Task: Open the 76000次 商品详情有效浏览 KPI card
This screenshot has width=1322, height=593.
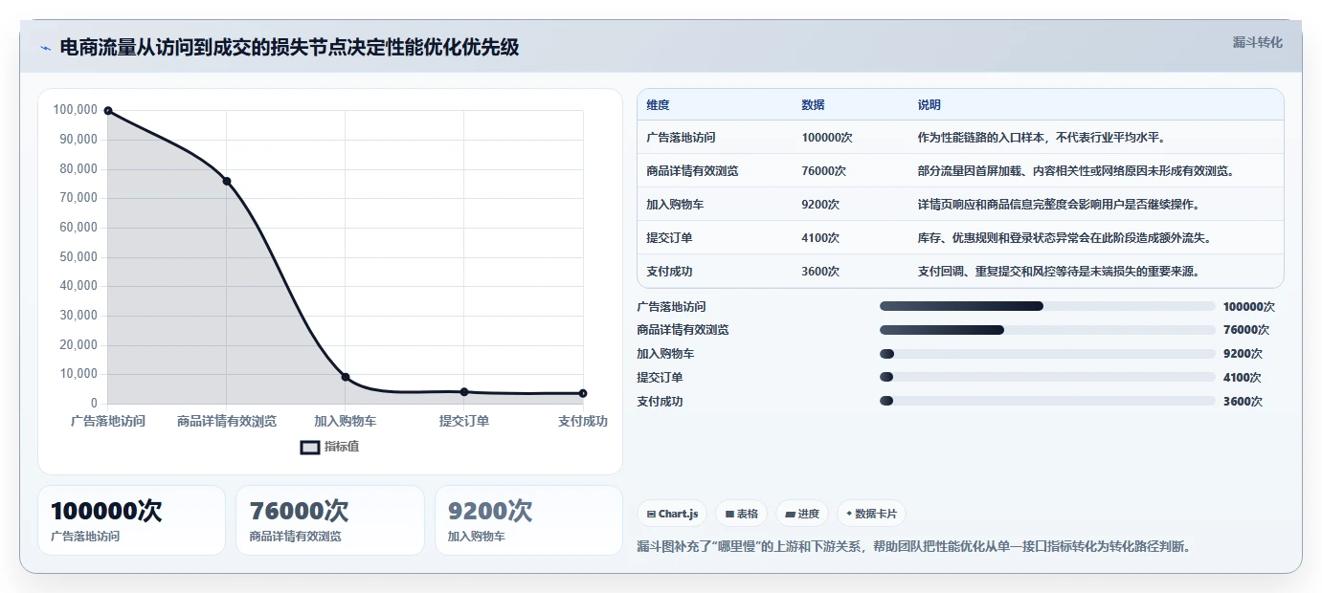Action: (330, 520)
